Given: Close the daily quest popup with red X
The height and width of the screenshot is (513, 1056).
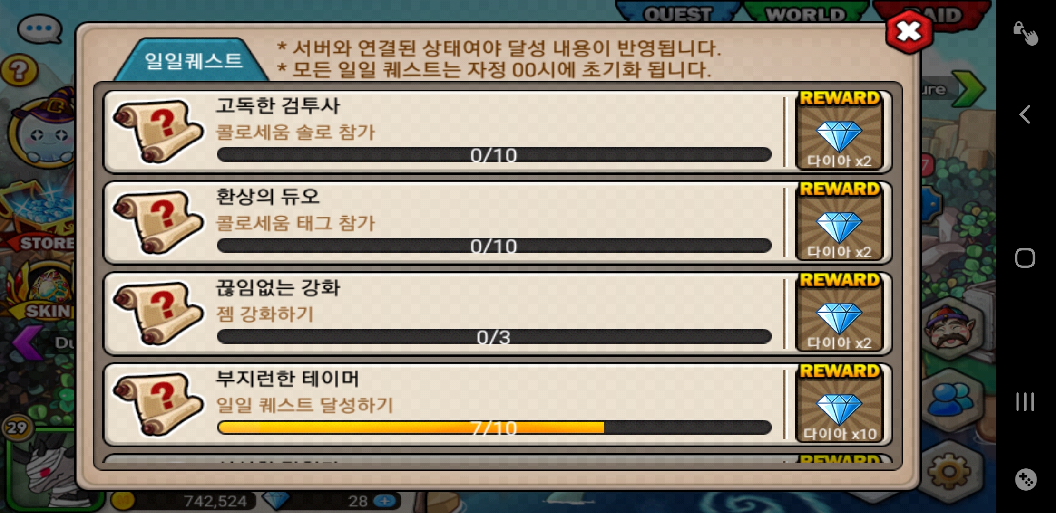Looking at the screenshot, I should [909, 32].
